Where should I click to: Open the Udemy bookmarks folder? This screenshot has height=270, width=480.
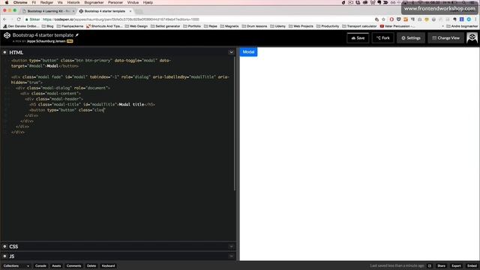pyautogui.click(x=277, y=26)
